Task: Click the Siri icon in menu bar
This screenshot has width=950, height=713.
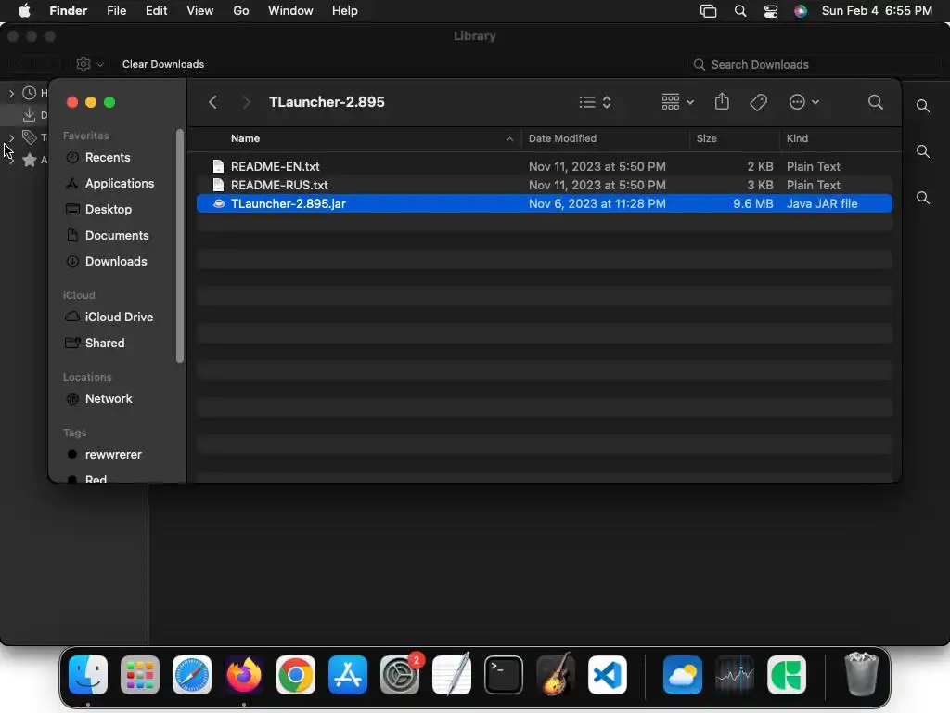Action: point(801,11)
